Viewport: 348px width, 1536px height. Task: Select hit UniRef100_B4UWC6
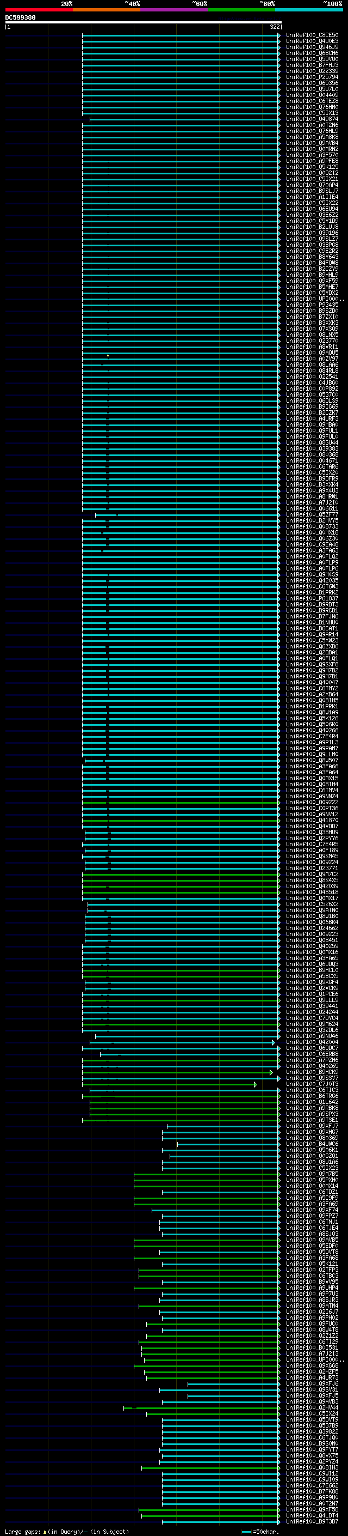(312, 1144)
